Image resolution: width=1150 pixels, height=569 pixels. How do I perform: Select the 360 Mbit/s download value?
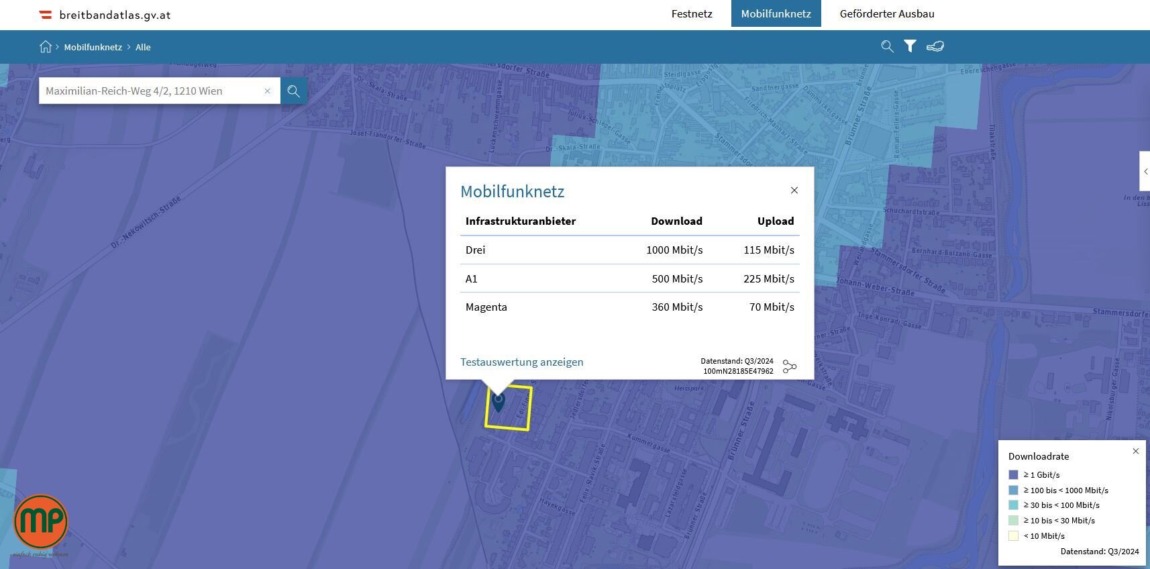[x=677, y=307]
